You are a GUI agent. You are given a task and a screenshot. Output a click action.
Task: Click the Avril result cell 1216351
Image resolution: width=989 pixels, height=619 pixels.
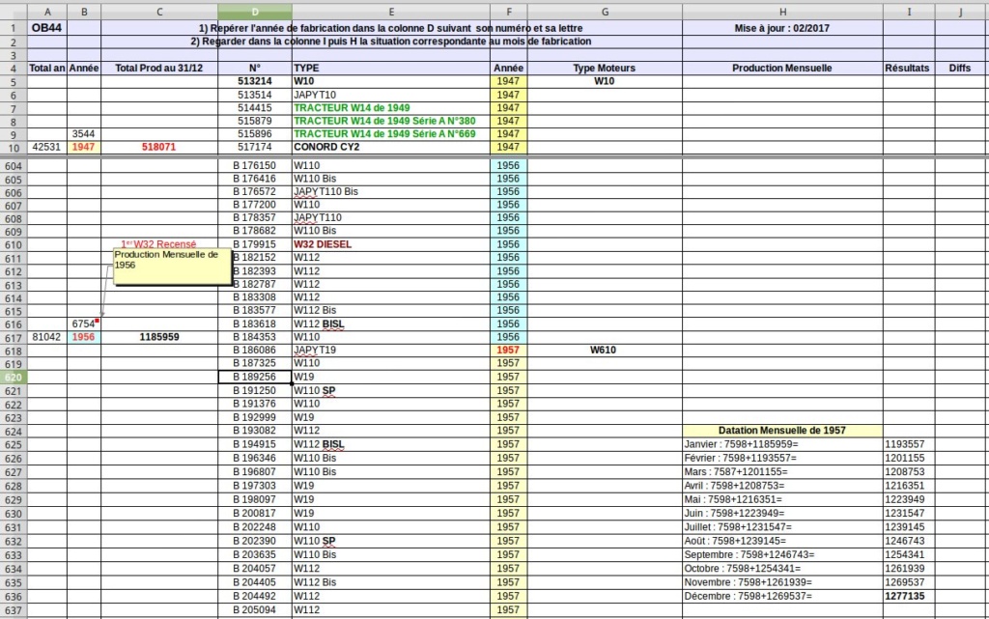pos(909,486)
